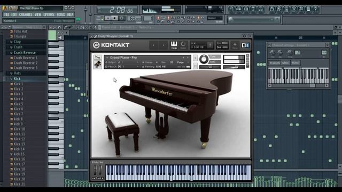Pause playback in the transport panel

pyautogui.click(x=107, y=18)
